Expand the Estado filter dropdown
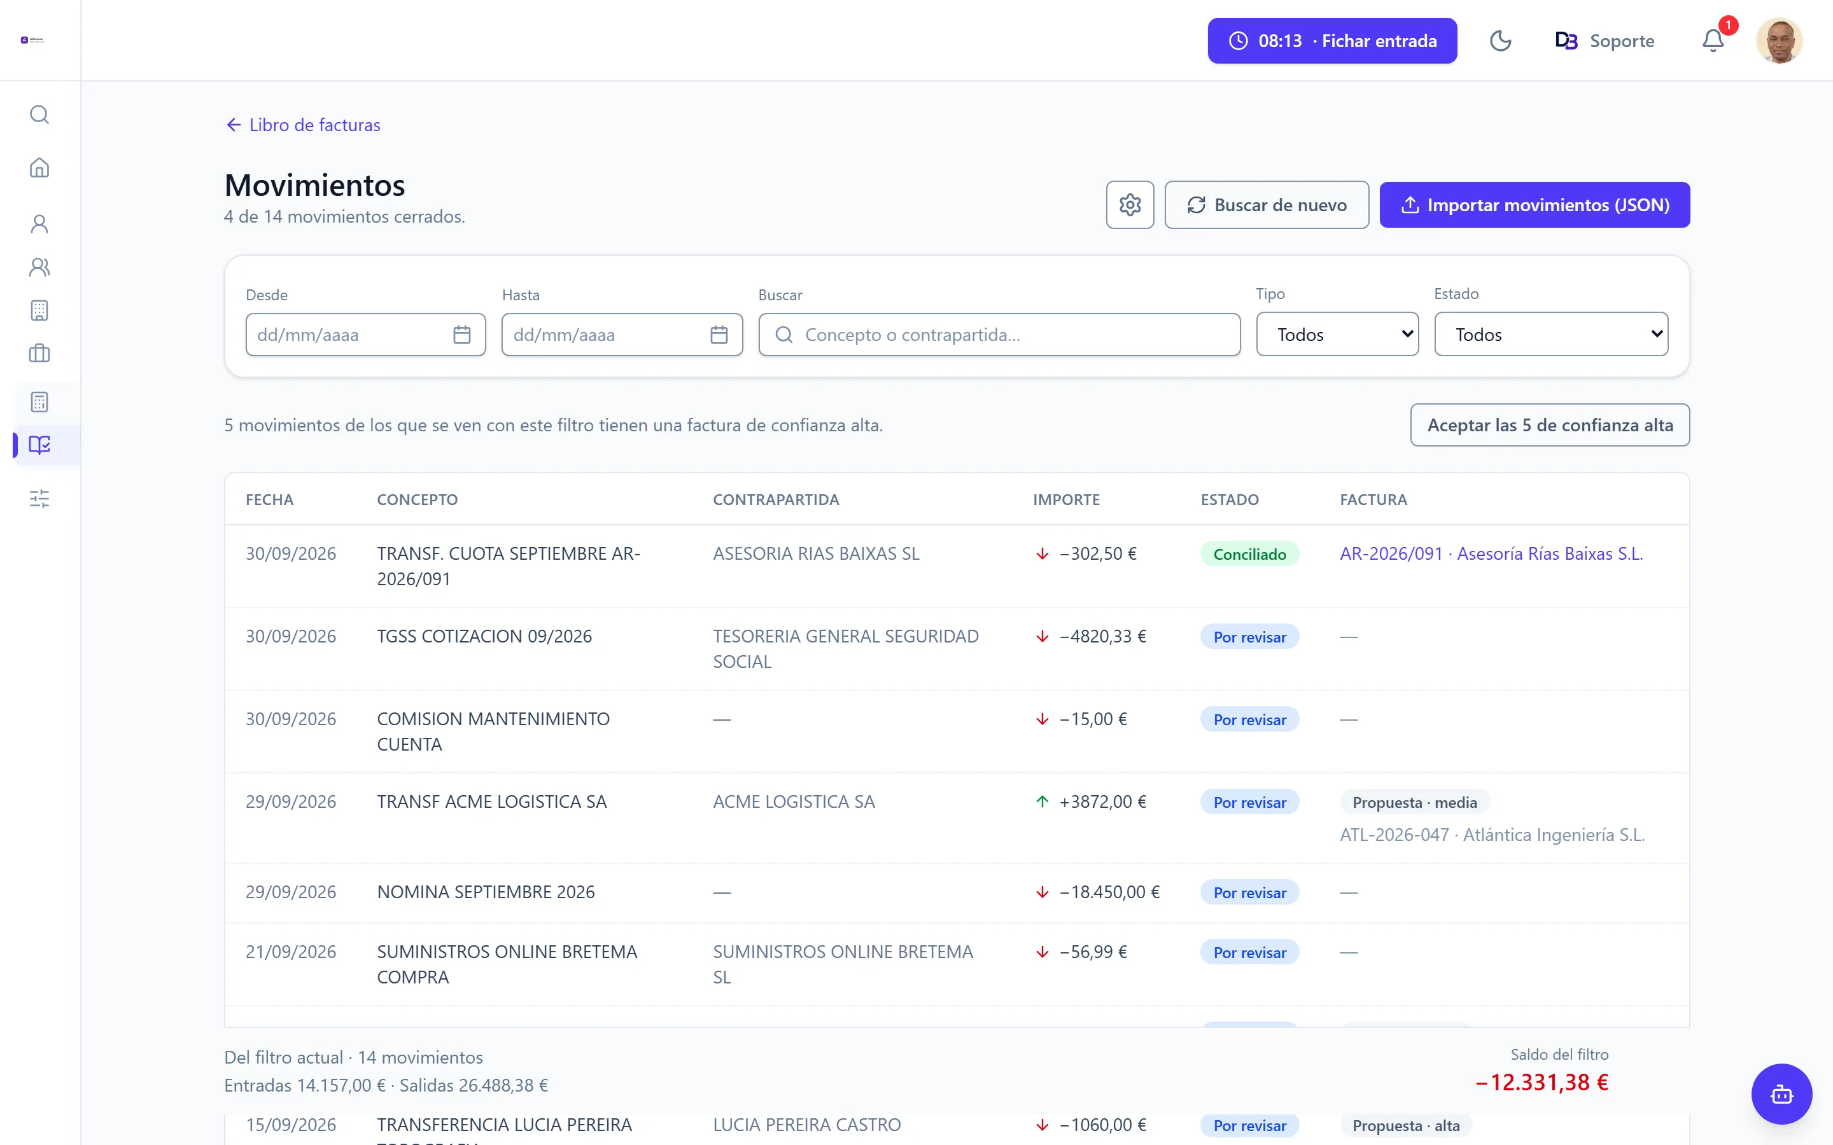 click(1550, 334)
